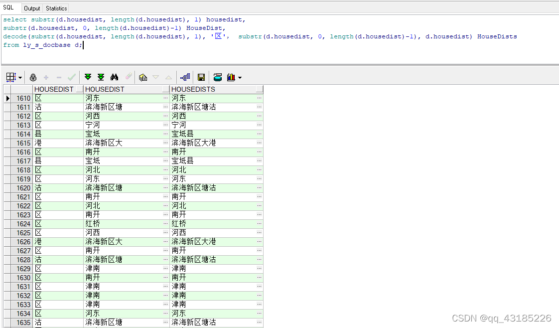Save the query results using the diskette icon
Screen dimensions: 559x328
(x=201, y=77)
